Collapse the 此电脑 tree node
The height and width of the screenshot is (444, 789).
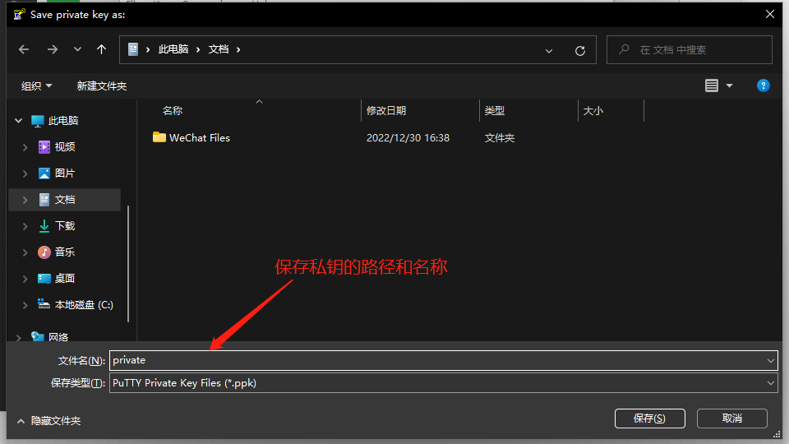click(x=18, y=121)
